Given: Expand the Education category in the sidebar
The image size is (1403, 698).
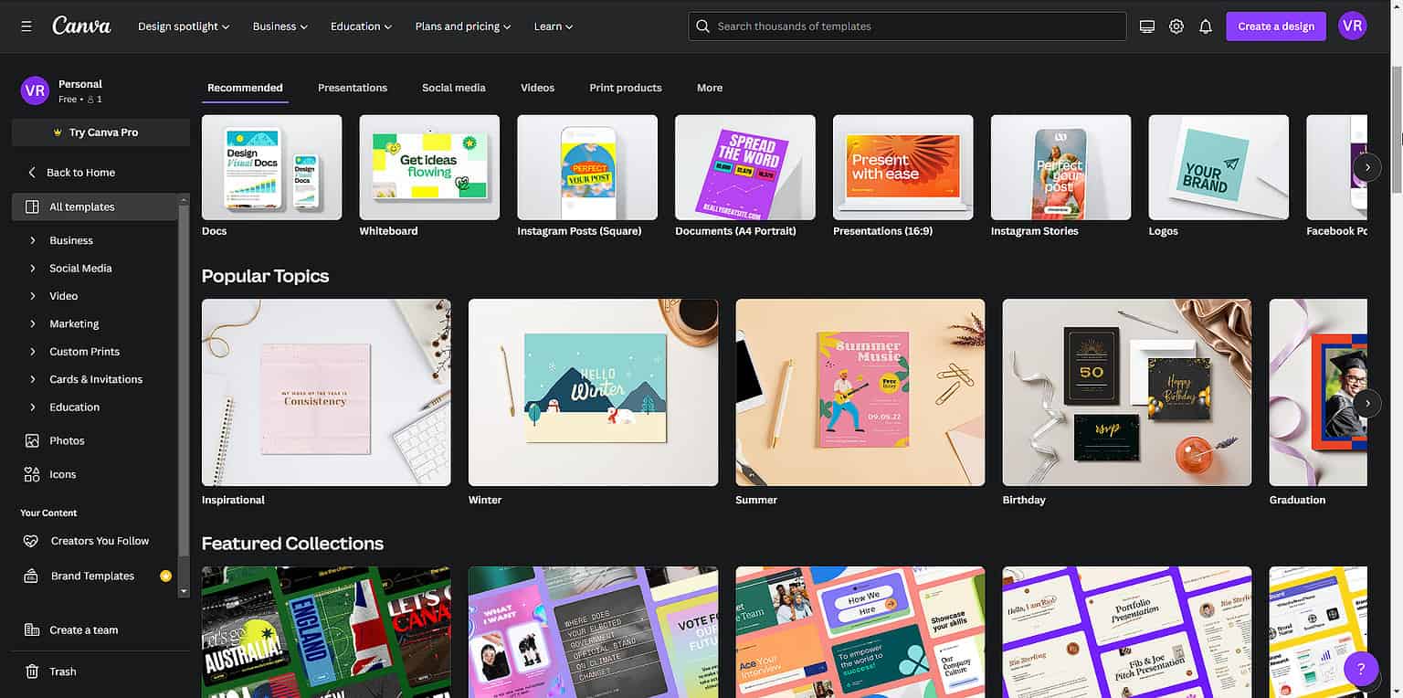Looking at the screenshot, I should pyautogui.click(x=75, y=407).
